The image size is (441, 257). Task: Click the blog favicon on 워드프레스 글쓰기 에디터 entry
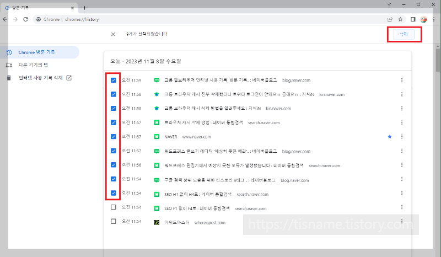coord(157,151)
